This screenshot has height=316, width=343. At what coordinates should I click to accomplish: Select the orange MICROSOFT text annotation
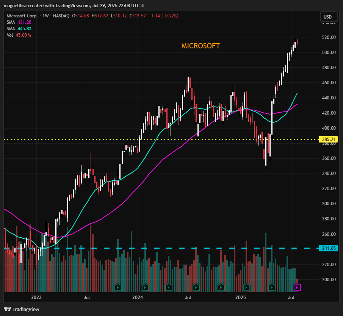200,46
